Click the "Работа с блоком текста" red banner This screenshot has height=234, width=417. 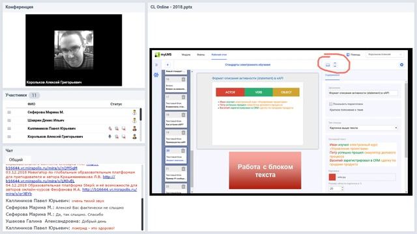[x=265, y=170]
